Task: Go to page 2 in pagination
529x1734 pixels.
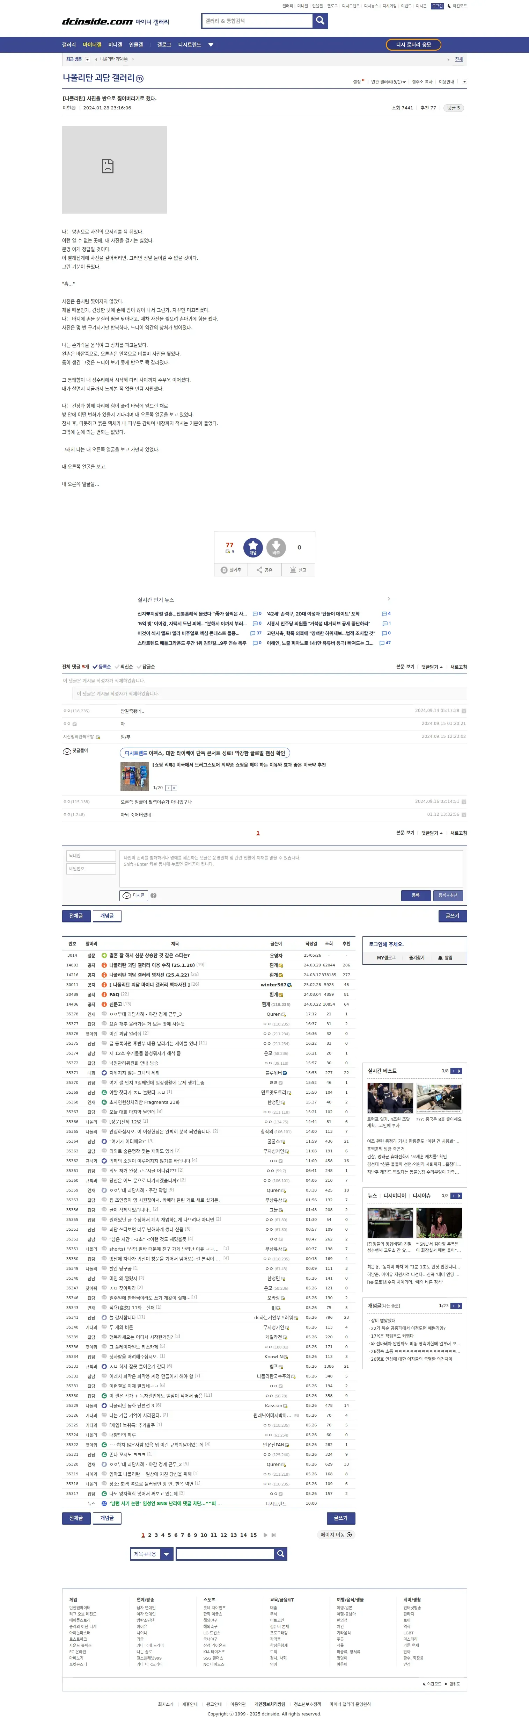Action: click(x=149, y=1535)
